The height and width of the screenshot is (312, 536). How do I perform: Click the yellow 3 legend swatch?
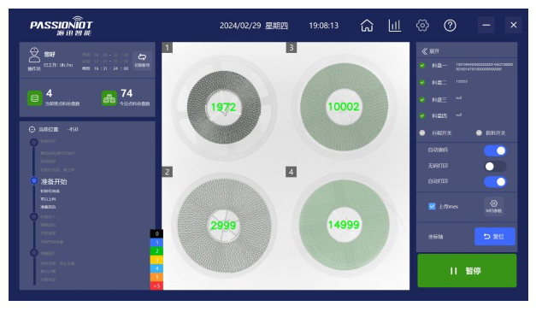coord(156,260)
